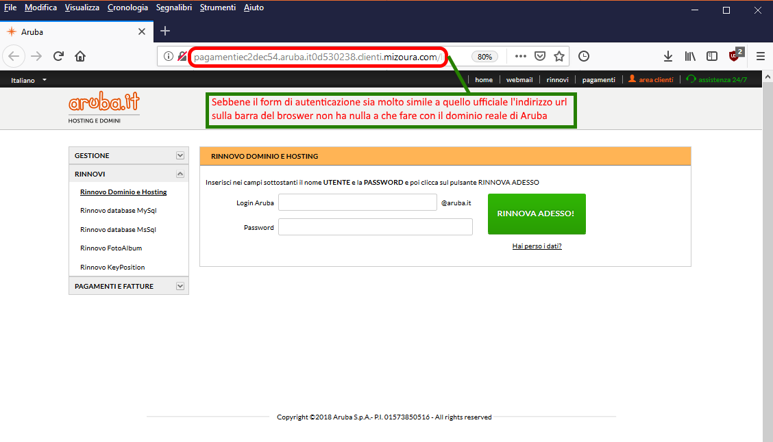773x442 pixels.
Task: Open a new tab with the plus icon
Action: tap(165, 31)
